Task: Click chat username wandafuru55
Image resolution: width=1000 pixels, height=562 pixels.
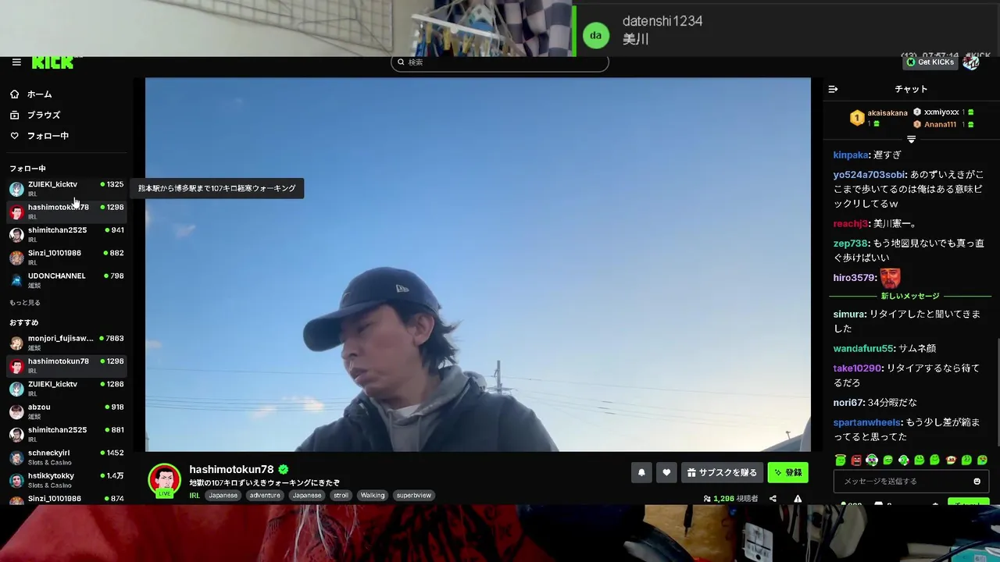Action: tap(863, 348)
